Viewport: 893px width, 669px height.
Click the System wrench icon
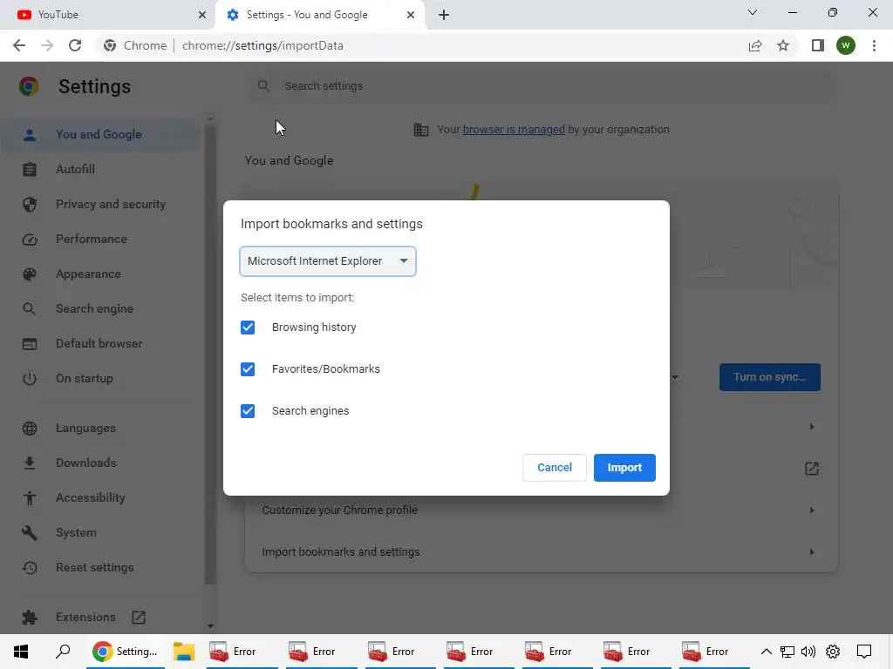tap(29, 533)
